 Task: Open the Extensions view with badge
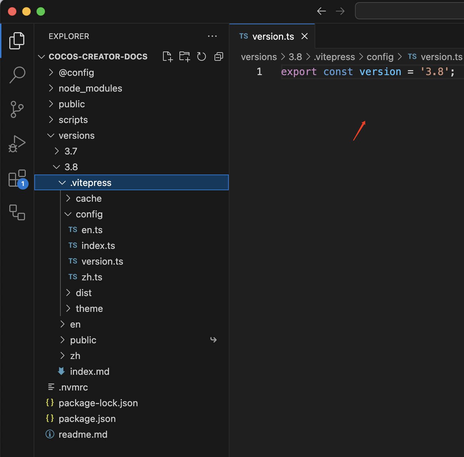click(x=17, y=178)
